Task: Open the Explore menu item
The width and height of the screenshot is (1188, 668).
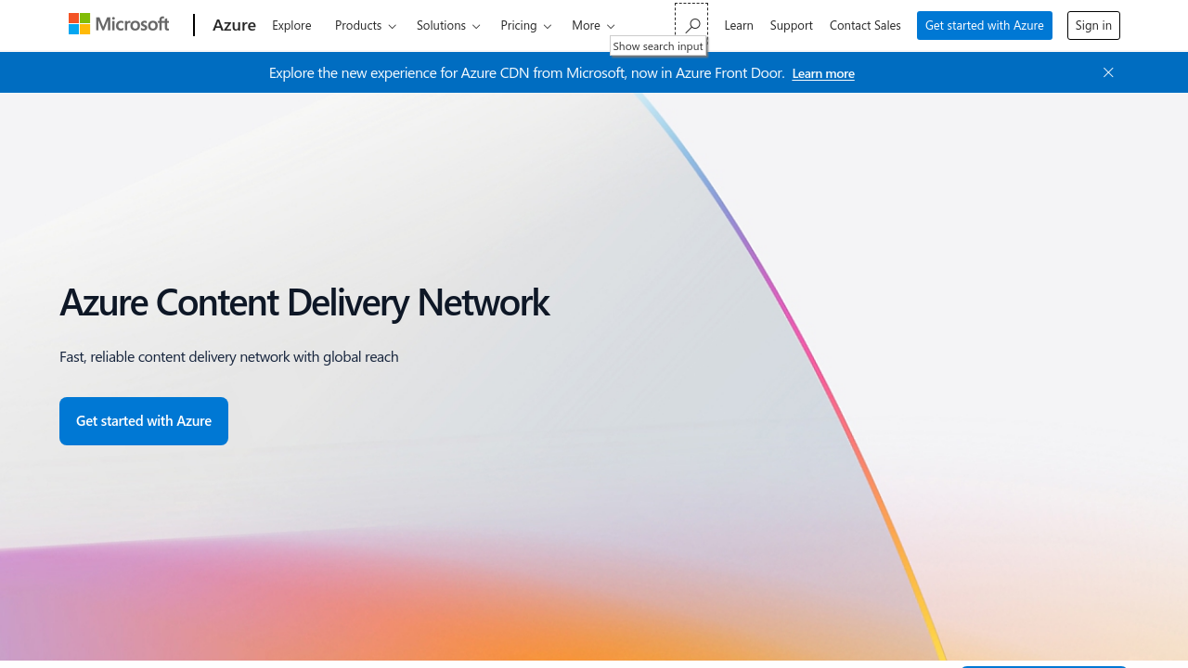Action: coord(291,25)
